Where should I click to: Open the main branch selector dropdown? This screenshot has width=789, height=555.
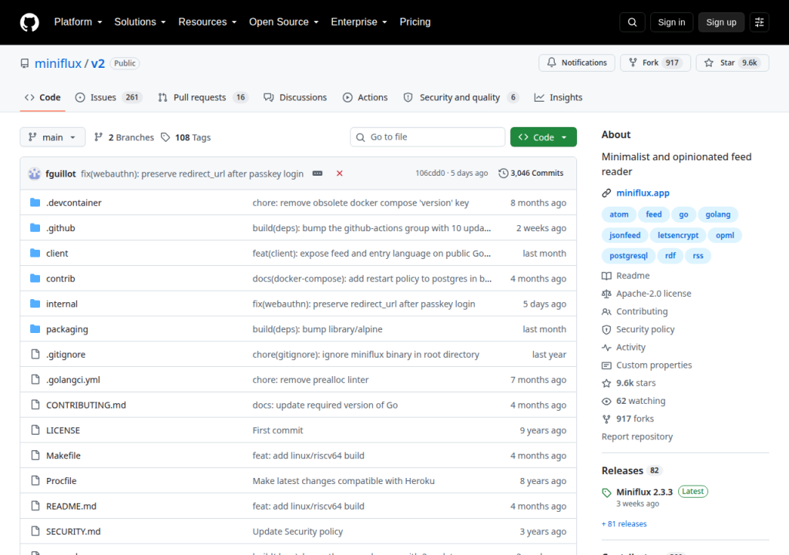click(52, 137)
